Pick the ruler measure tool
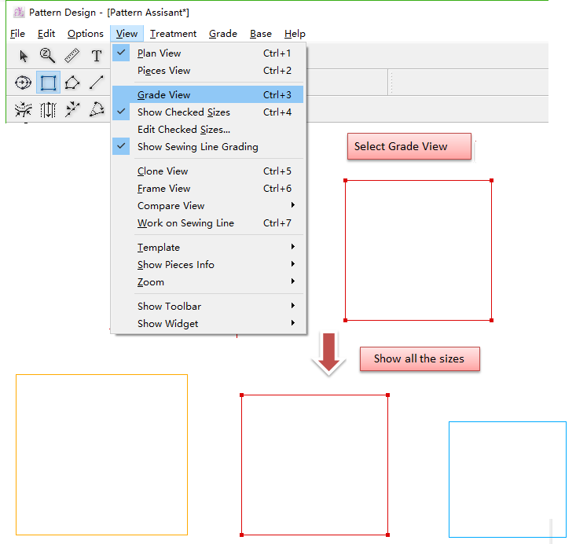Viewport: 576px width, 544px height. (72, 56)
